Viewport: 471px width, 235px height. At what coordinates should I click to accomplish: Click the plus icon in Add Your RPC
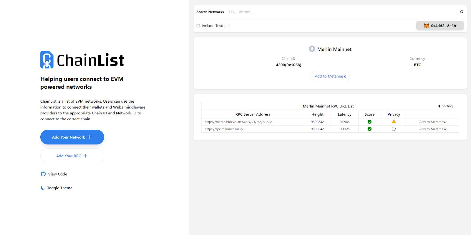[85, 156]
